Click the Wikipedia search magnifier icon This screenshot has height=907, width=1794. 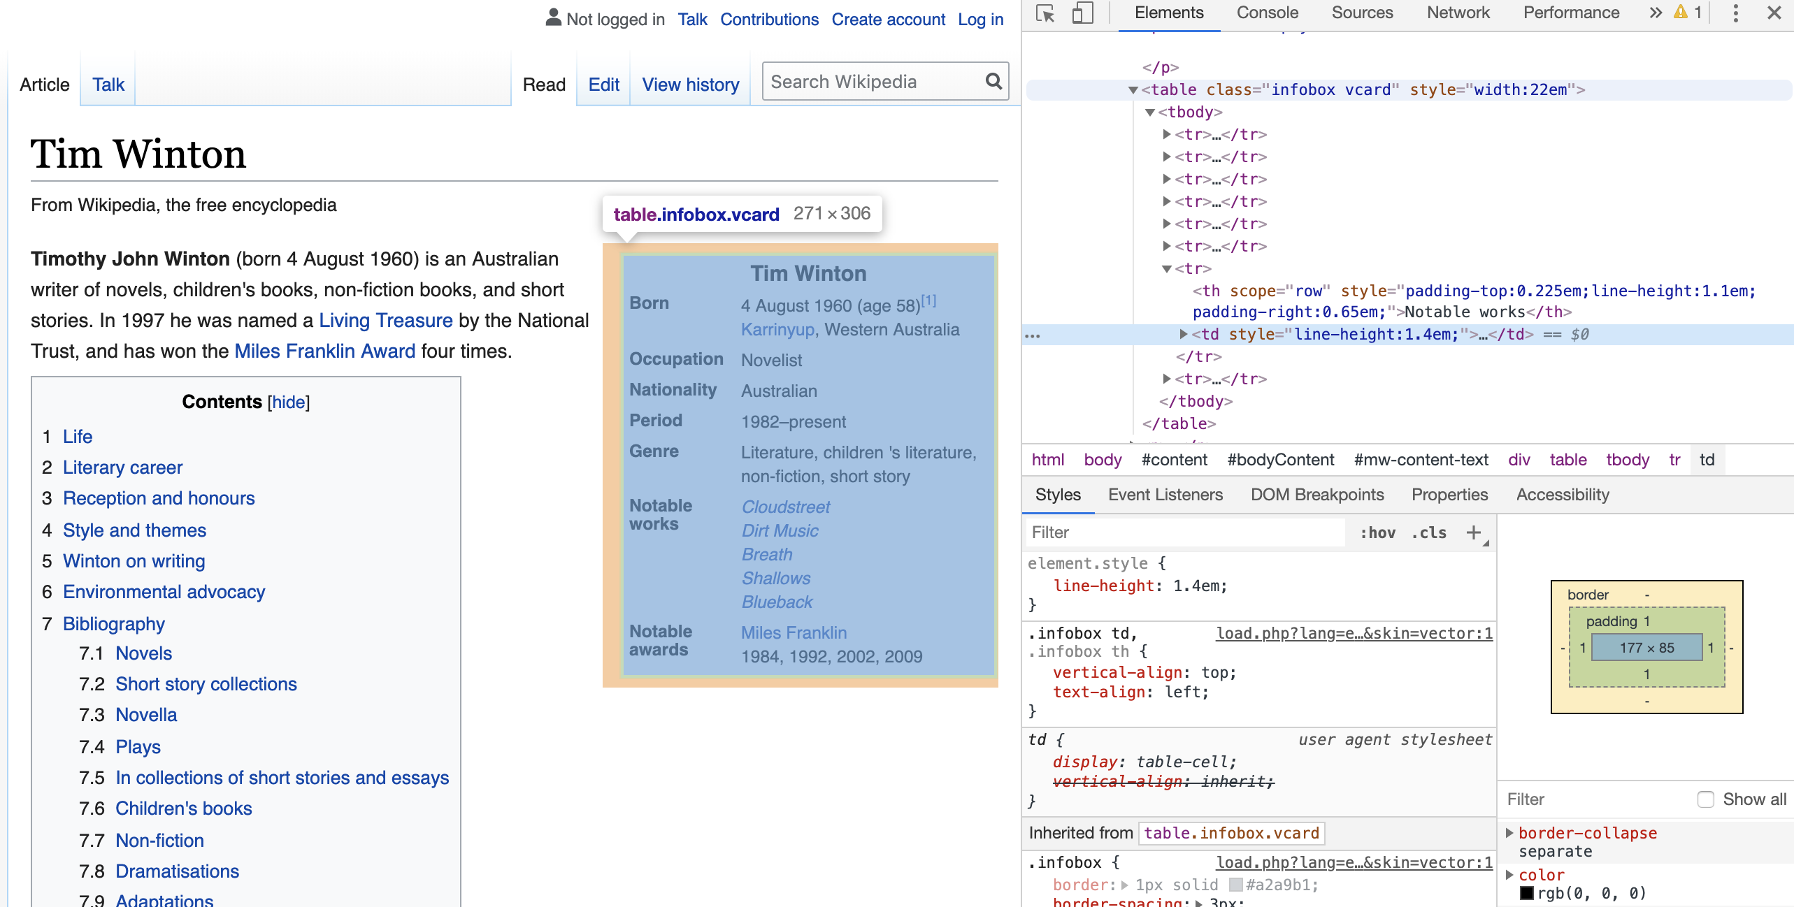pyautogui.click(x=993, y=82)
